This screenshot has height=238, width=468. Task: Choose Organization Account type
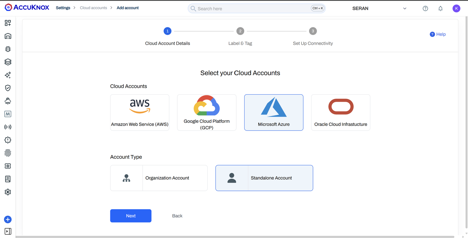tap(159, 178)
